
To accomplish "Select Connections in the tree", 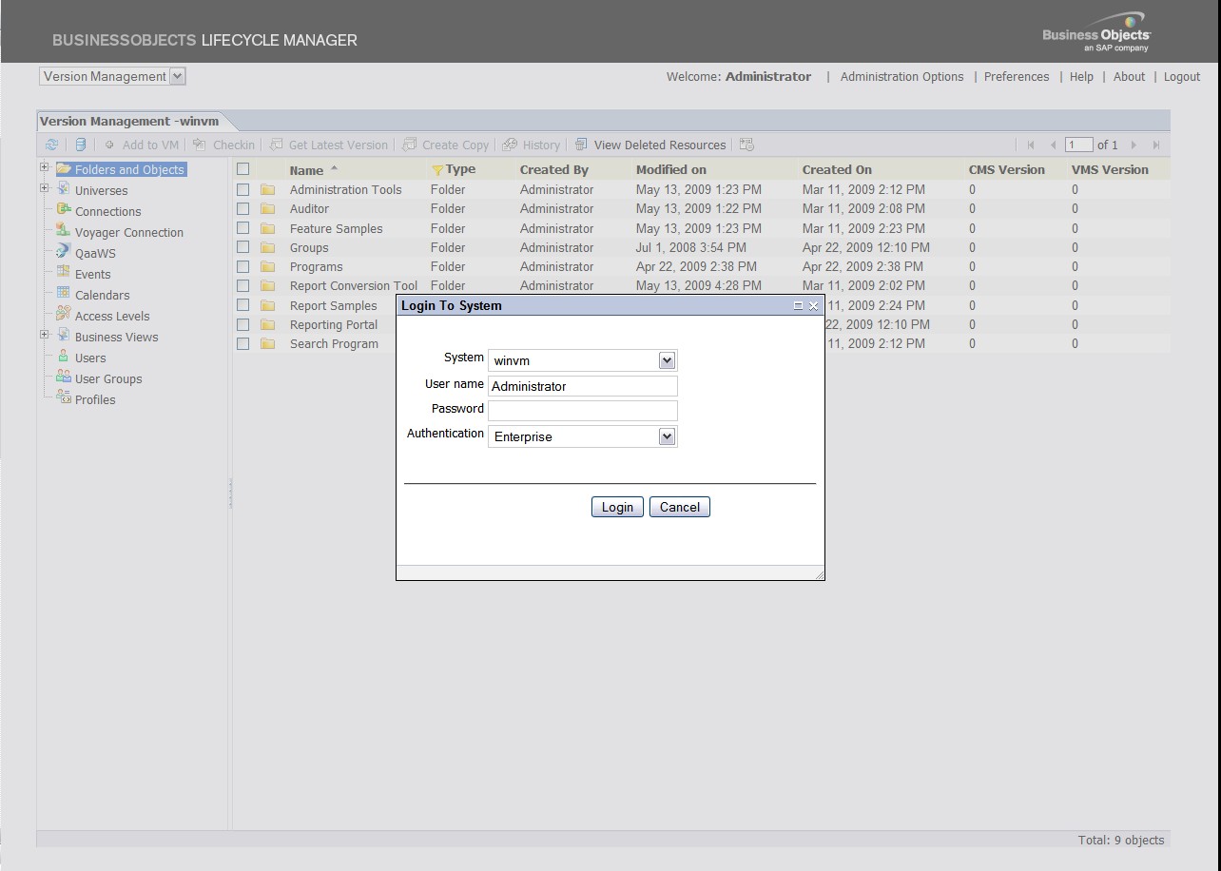I will (x=107, y=211).
